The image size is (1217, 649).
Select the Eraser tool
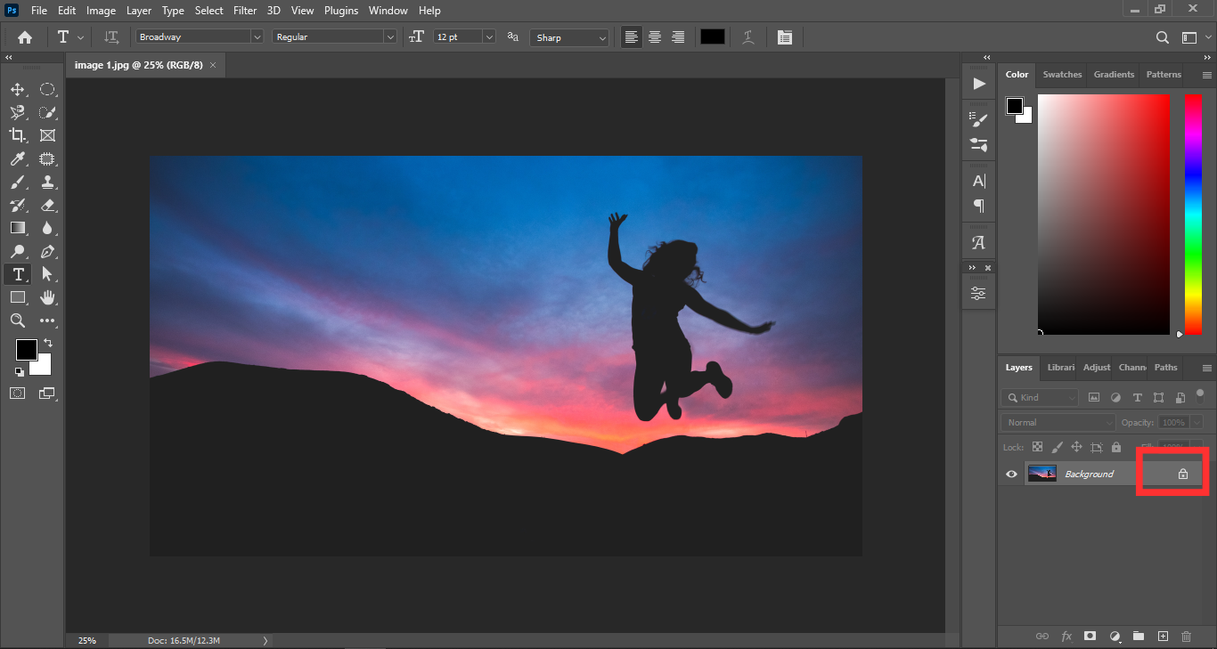pyautogui.click(x=47, y=205)
